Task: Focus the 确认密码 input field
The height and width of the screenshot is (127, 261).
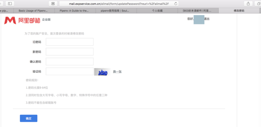Action: (x=69, y=61)
